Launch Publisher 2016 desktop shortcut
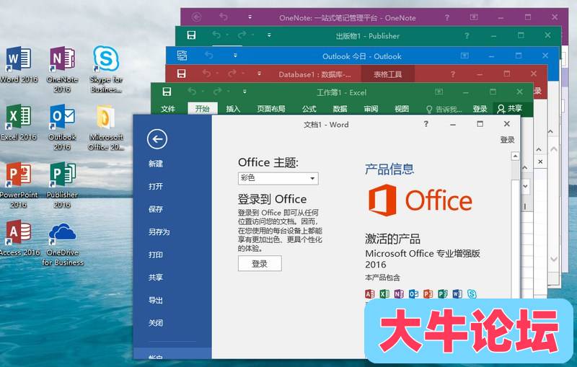The image size is (577, 367). click(x=62, y=185)
